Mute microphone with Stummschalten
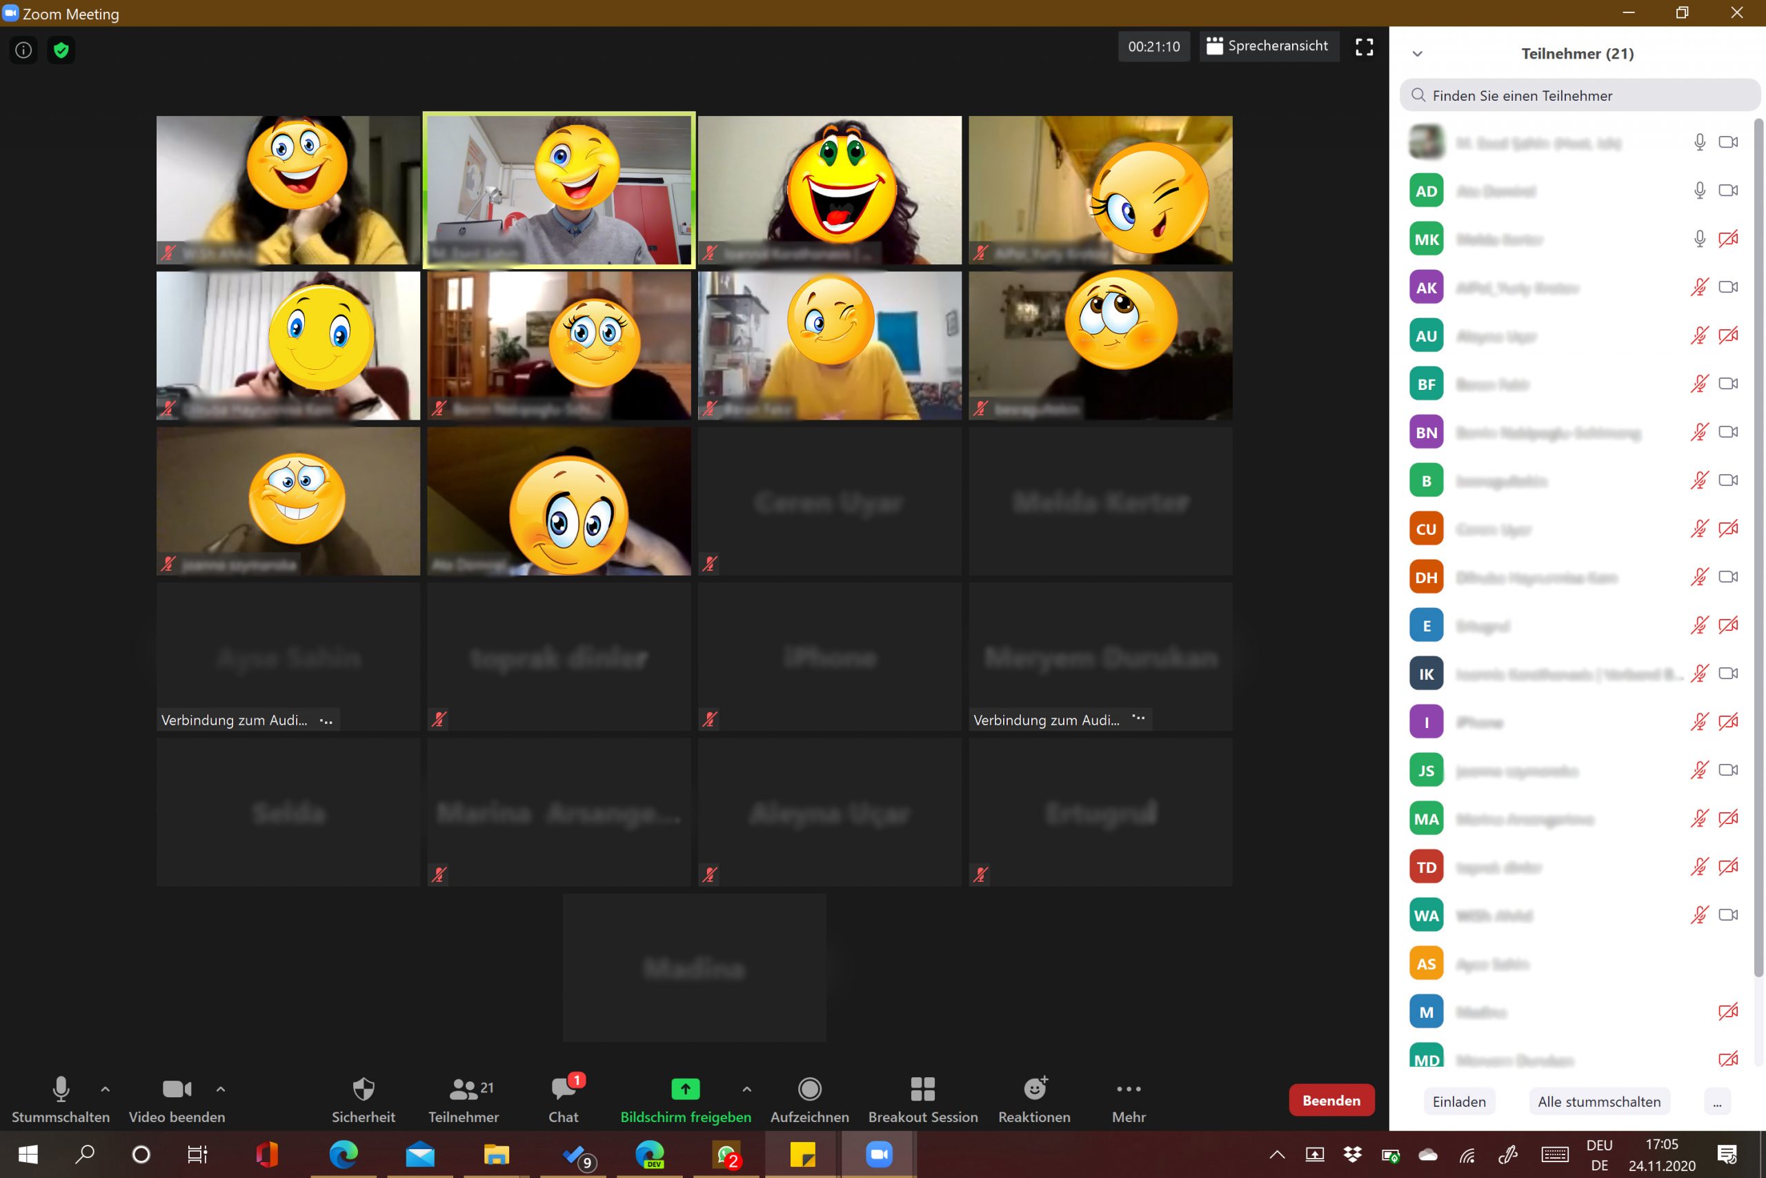1766x1178 pixels. pos(60,1099)
